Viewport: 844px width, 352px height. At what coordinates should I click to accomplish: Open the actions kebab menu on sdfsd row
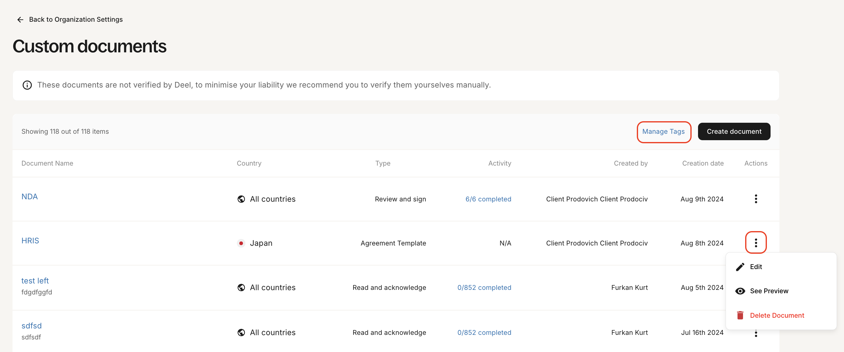756,333
